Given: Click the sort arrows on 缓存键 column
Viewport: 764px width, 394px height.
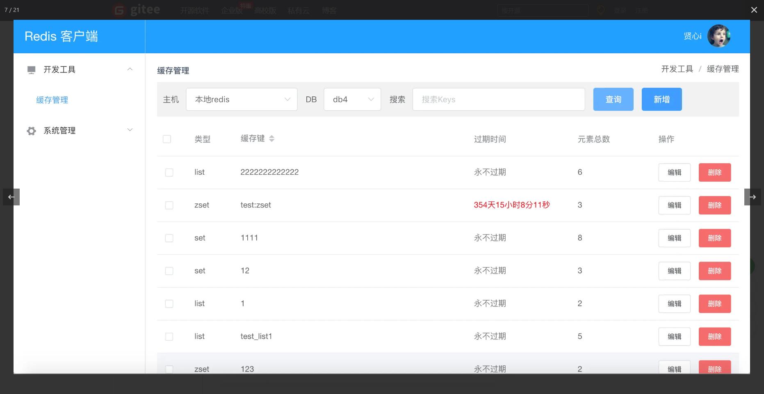Looking at the screenshot, I should pos(272,139).
